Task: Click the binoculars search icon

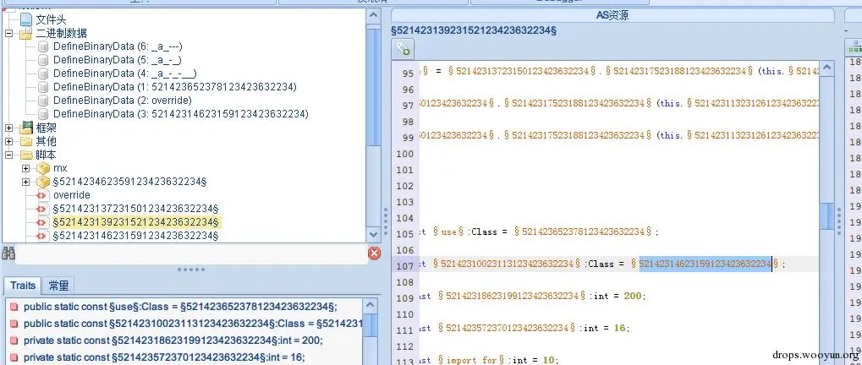Action: point(8,253)
